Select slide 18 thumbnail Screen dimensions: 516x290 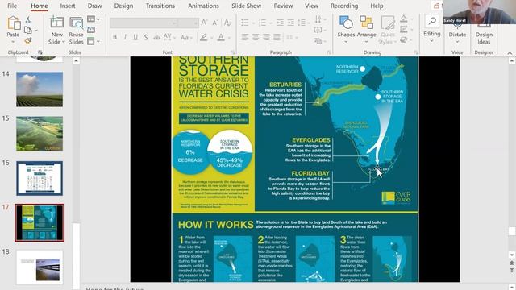40,267
